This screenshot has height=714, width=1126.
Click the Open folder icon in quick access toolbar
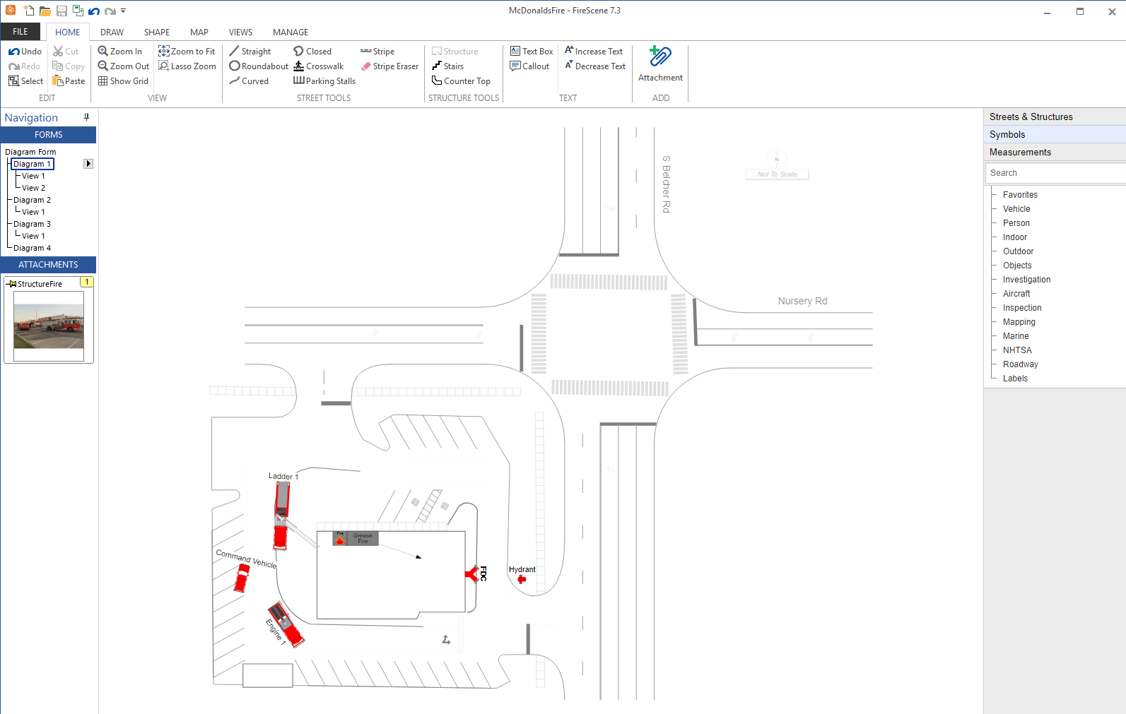point(45,11)
